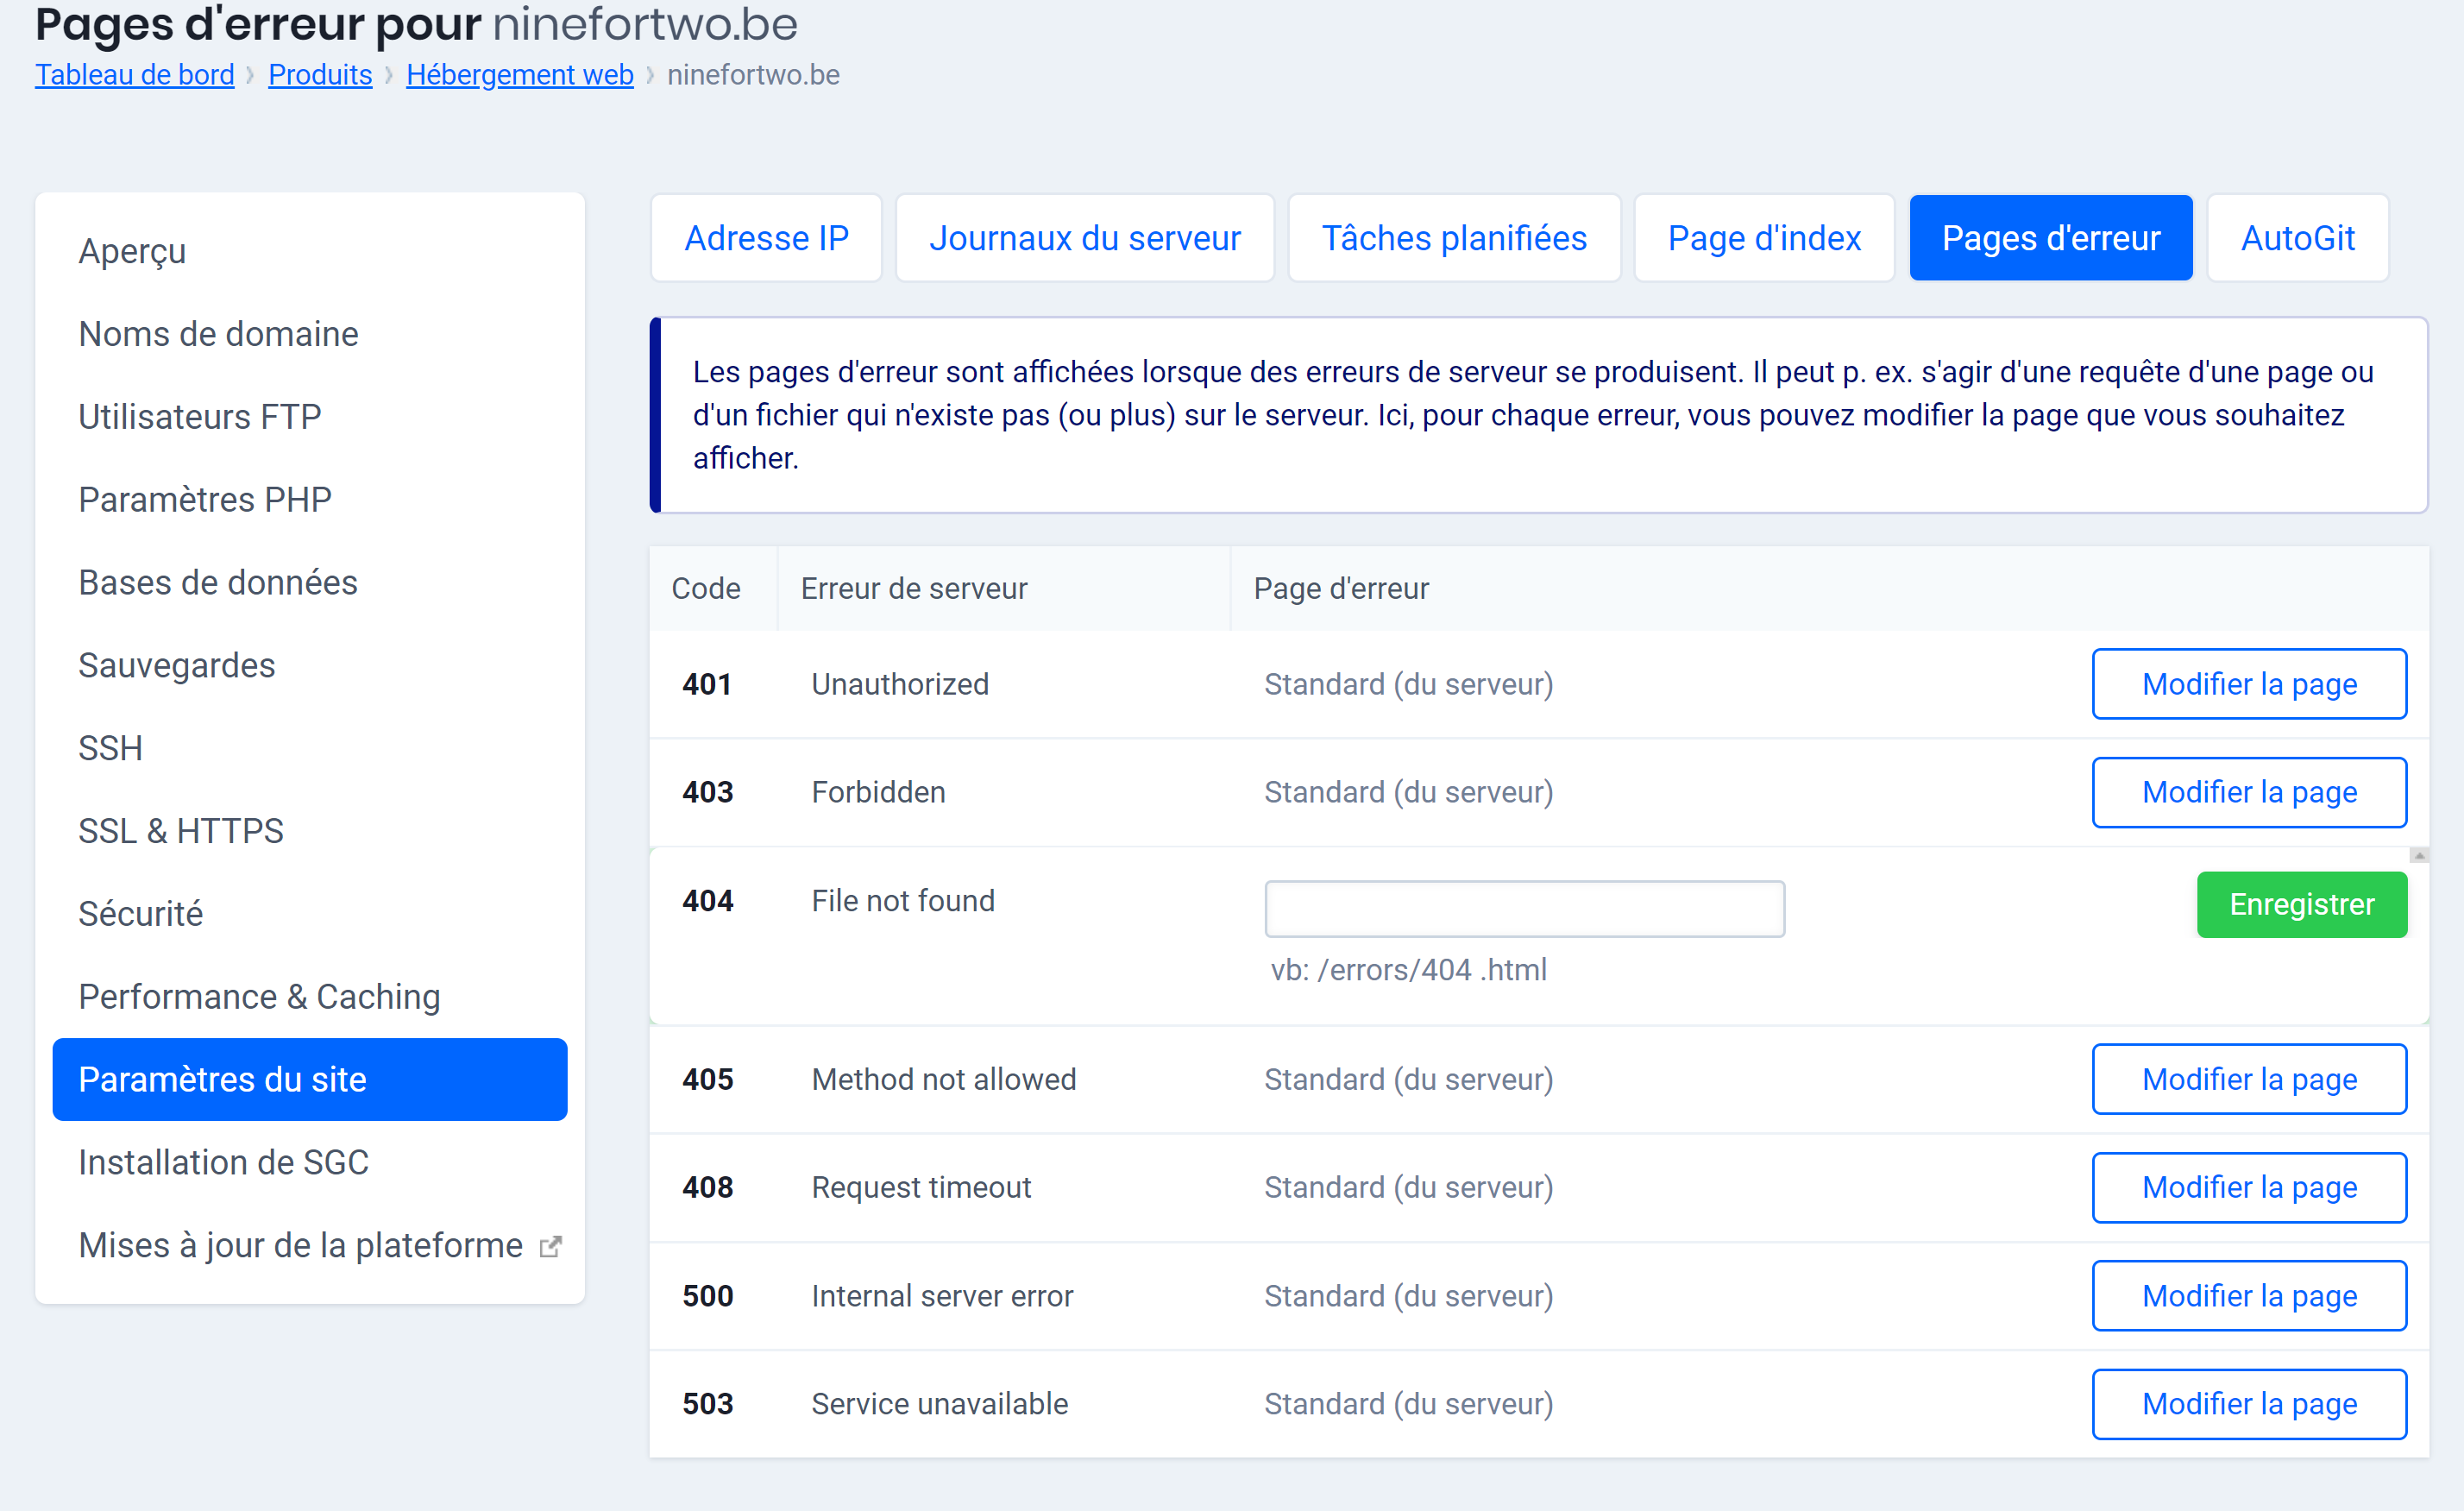Edit the 500 Internal server error page

click(x=2248, y=1295)
